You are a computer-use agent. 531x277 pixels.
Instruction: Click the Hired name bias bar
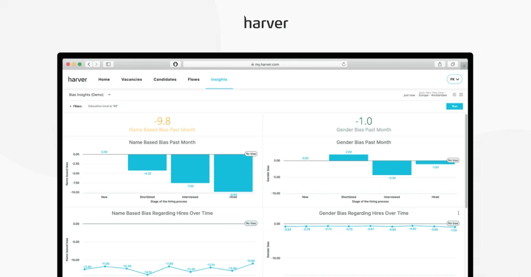pyautogui.click(x=233, y=173)
